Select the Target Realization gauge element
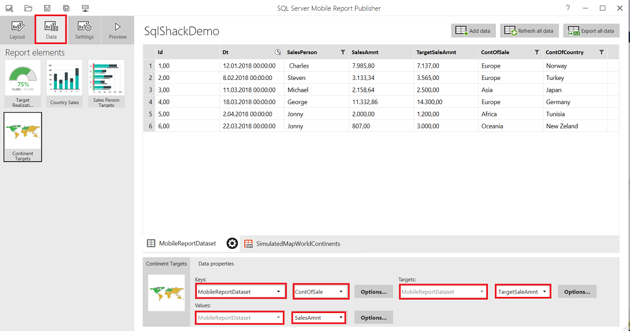The height and width of the screenshot is (331, 630). point(23,83)
